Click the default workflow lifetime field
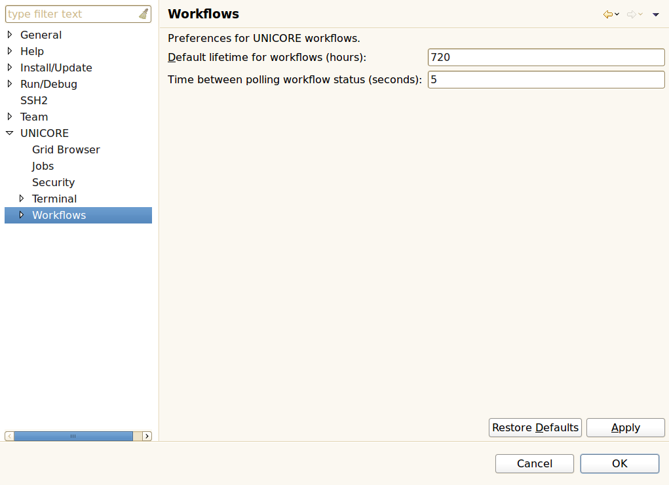 [x=546, y=57]
